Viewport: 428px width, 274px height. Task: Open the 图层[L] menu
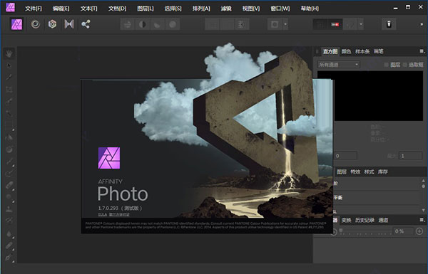coord(146,9)
